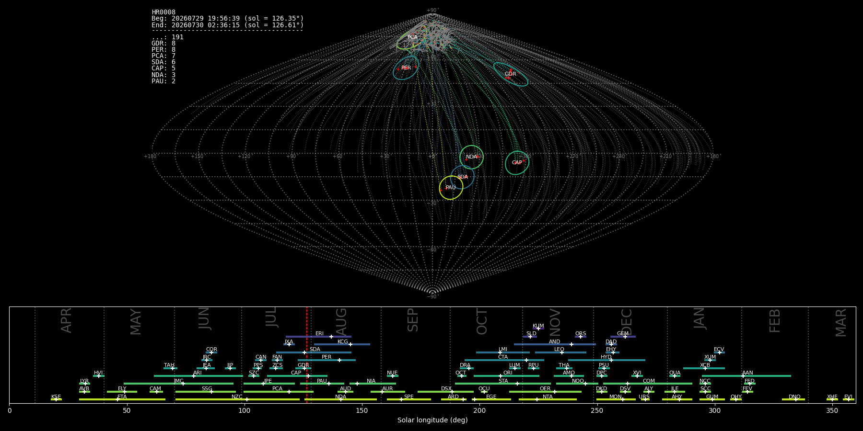Click the NDA radiant circle
Viewport: 863px width, 431px height.
coord(472,157)
